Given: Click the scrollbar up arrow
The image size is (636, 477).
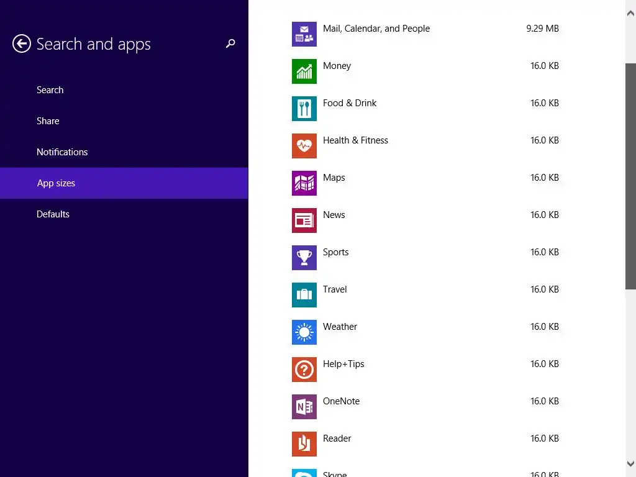Looking at the screenshot, I should click(630, 14).
